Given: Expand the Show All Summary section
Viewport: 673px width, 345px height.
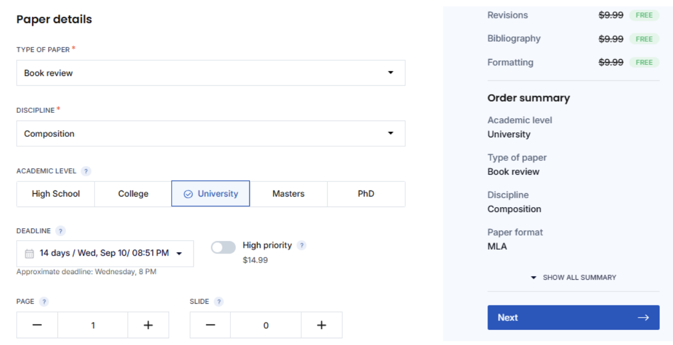Looking at the screenshot, I should pyautogui.click(x=574, y=277).
